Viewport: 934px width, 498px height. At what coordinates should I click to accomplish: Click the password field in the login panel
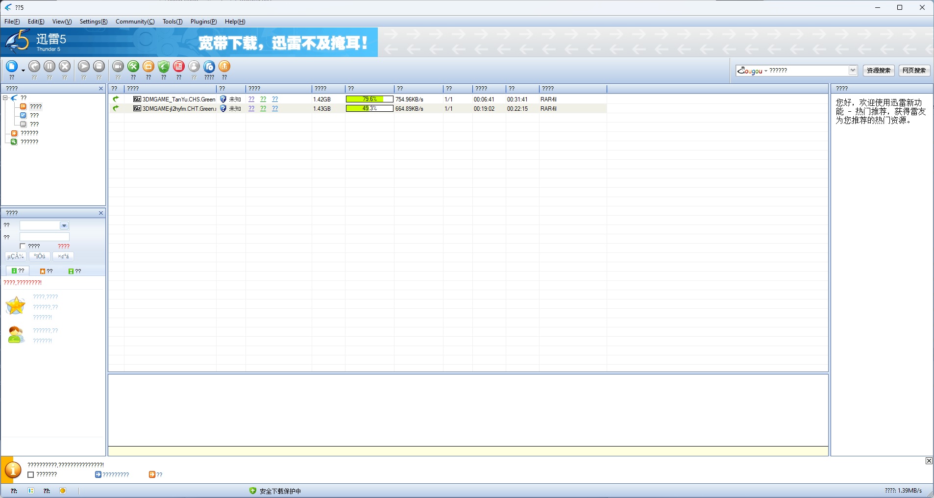point(45,237)
